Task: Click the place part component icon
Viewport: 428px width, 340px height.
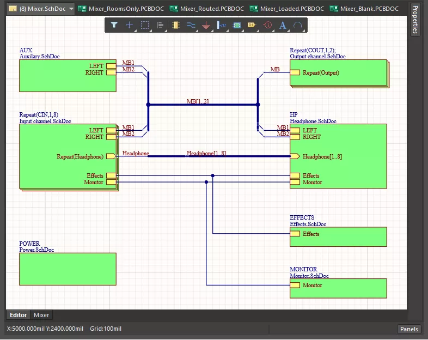Action: 175,25
